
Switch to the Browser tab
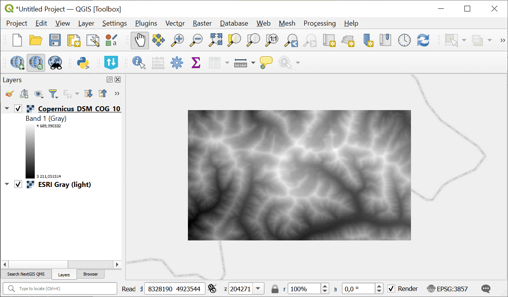click(x=91, y=274)
